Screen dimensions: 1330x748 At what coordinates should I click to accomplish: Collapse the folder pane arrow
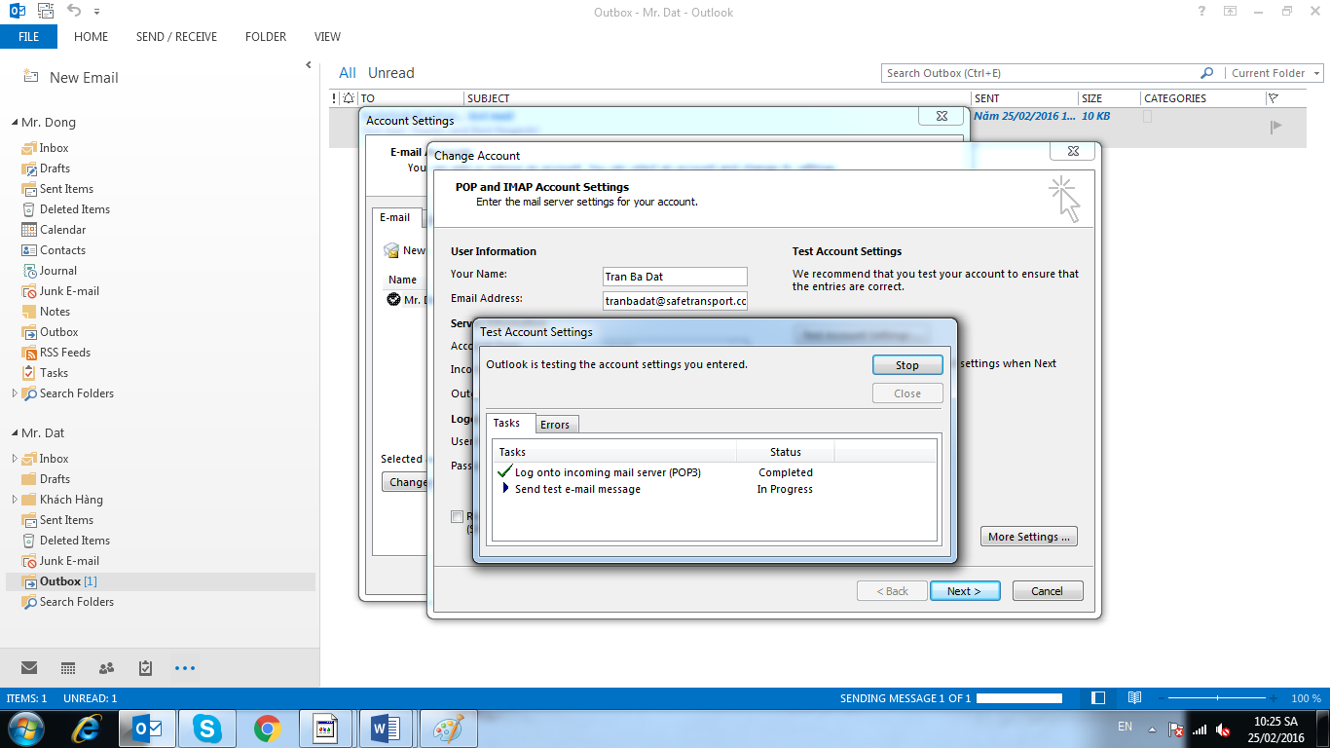point(309,66)
